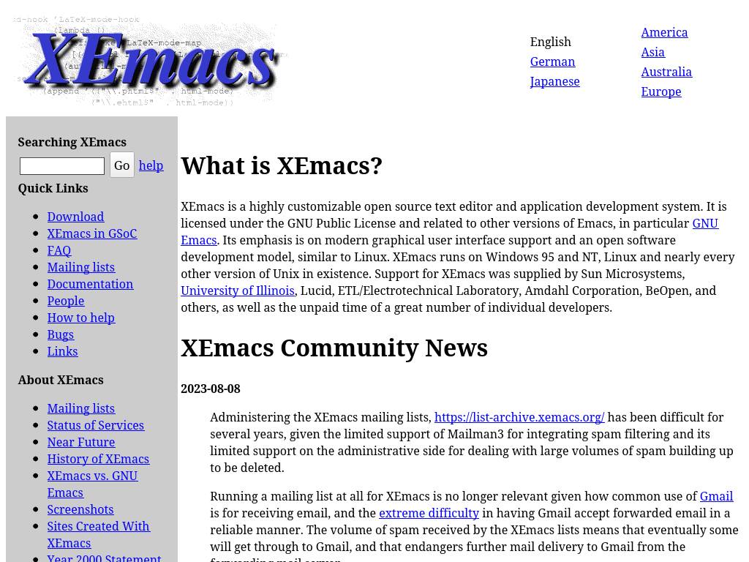
Task: Open the Documentation link
Action: pyautogui.click(x=90, y=284)
